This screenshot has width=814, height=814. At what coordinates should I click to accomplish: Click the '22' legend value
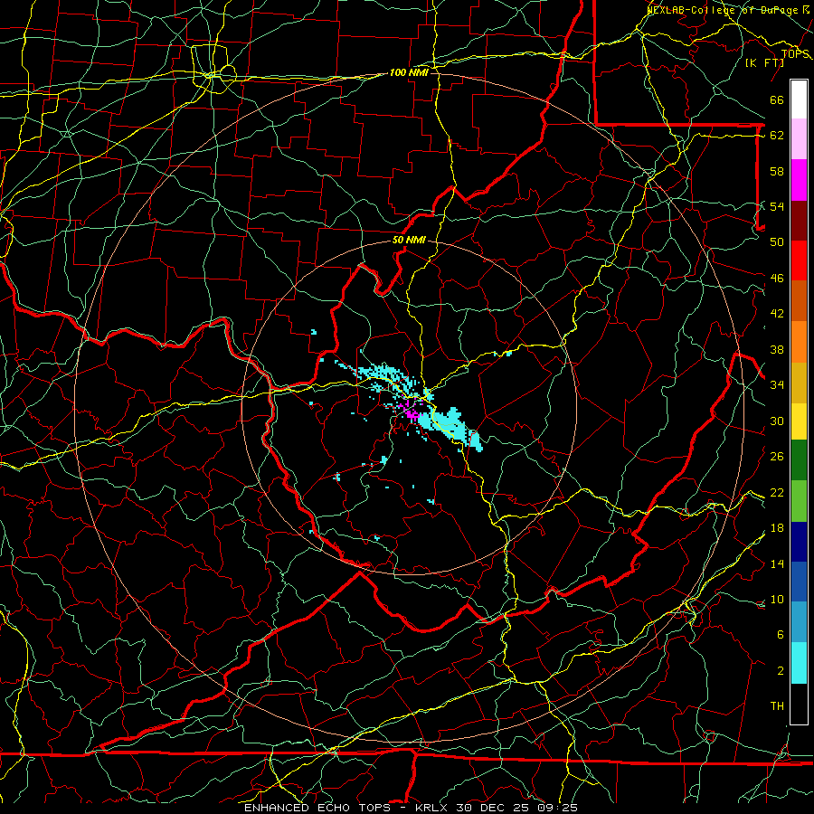(x=777, y=492)
